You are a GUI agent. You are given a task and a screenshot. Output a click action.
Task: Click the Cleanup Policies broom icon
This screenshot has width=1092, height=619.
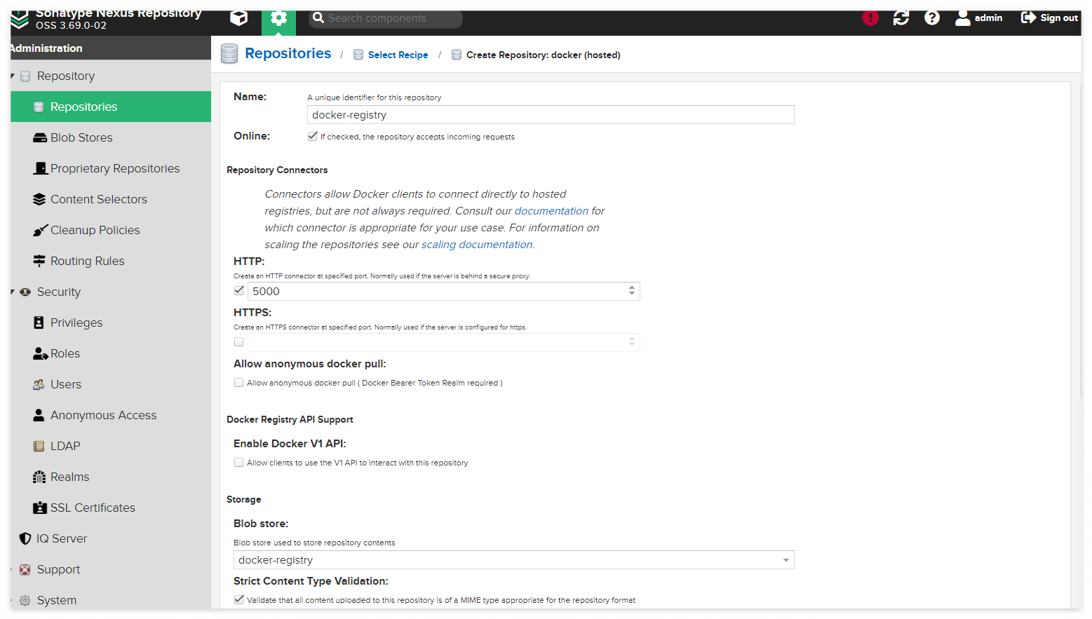[40, 230]
